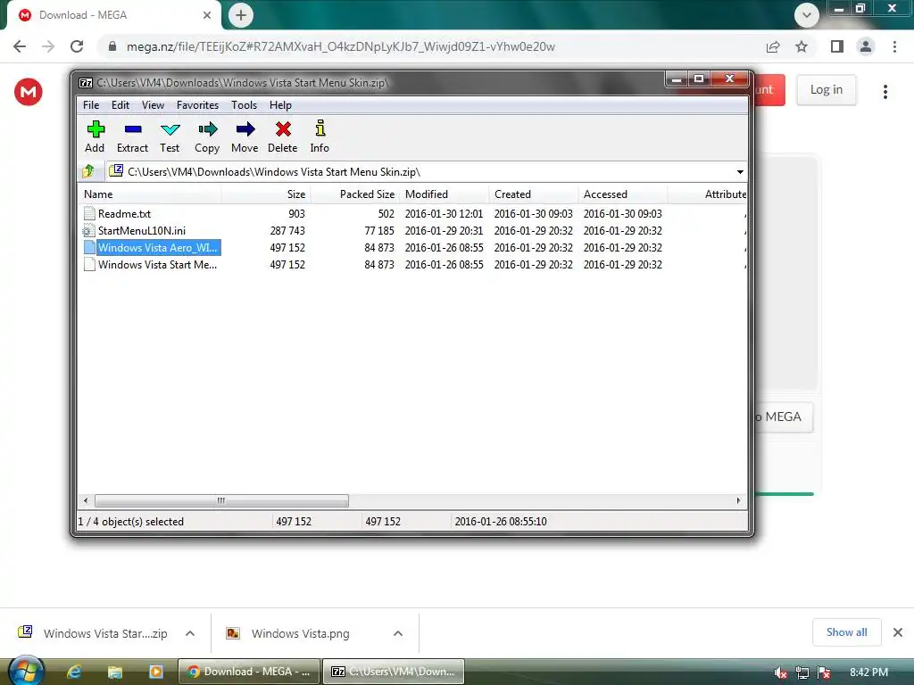Bookmark this page with the star icon
The image size is (914, 685).
[802, 46]
